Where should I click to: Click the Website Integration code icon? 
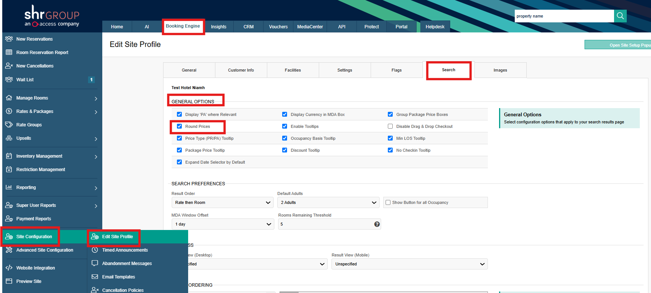pyautogui.click(x=9, y=268)
